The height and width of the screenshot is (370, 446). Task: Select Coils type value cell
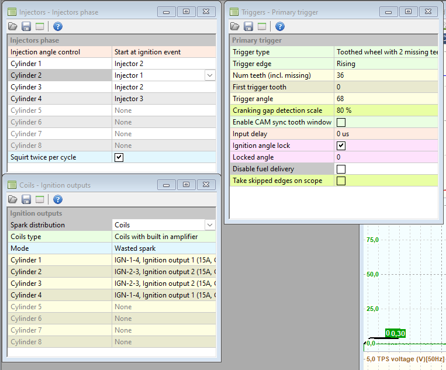tap(164, 237)
